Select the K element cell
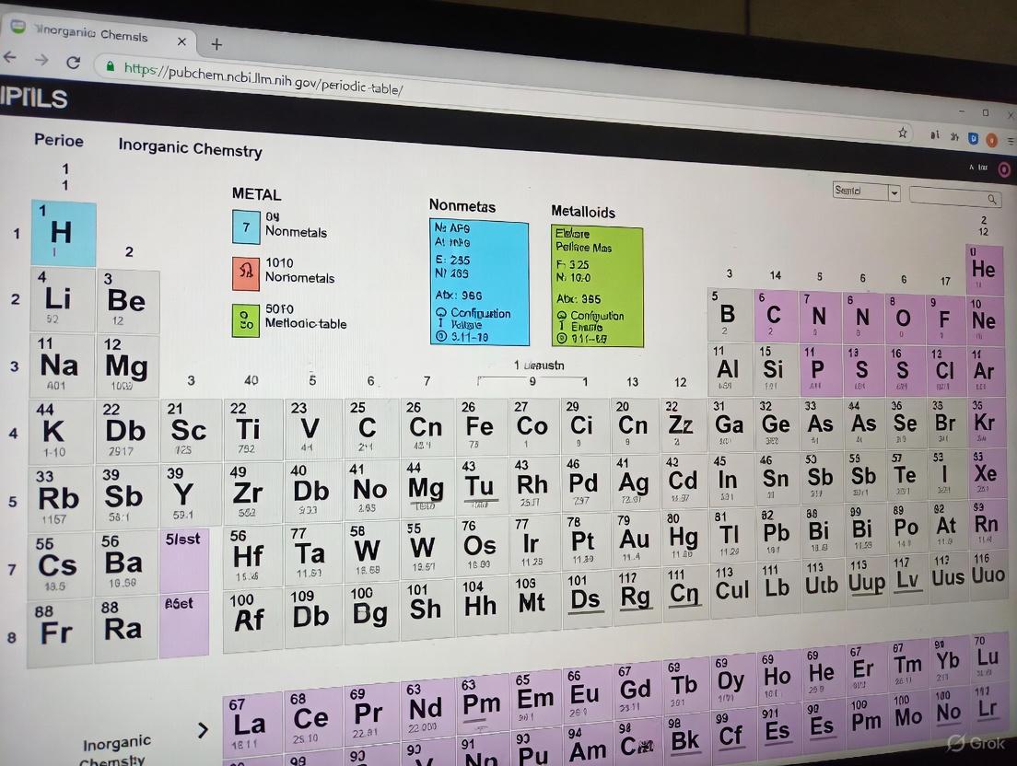The image size is (1017, 766). (60, 432)
